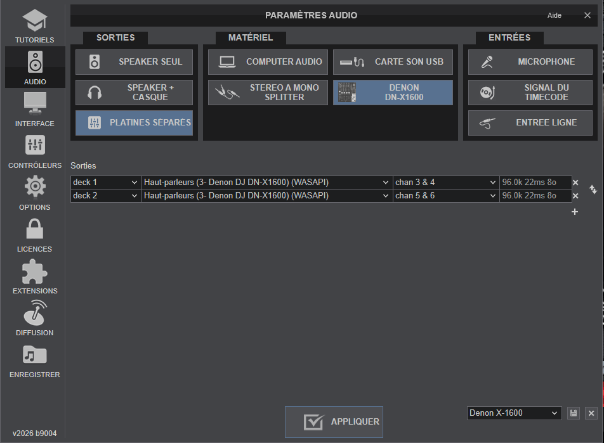Toggle Platines Séparés output option
Viewport: 604px width, 443px height.
(x=134, y=123)
